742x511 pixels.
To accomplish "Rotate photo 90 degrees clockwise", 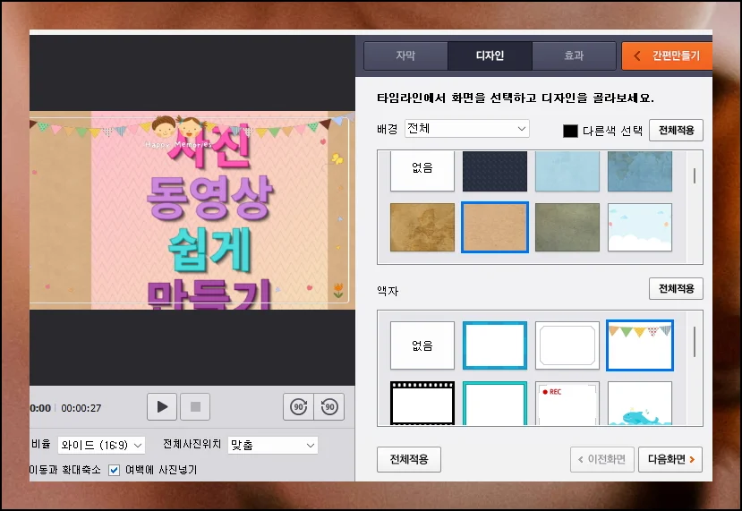I will [299, 407].
